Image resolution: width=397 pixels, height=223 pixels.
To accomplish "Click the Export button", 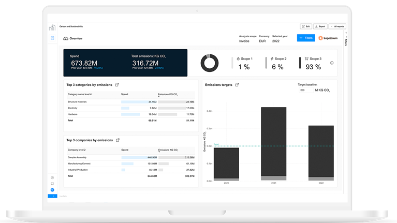I will click(x=320, y=26).
